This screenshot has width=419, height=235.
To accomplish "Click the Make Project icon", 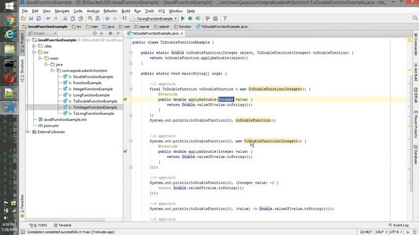I will click(x=124, y=19).
